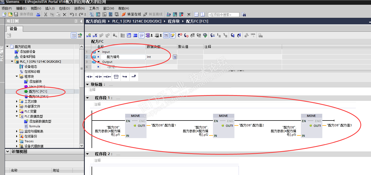This screenshot has width=371, height=175.
Task: Insert an output coil instruction
Action: pos(107,77)
